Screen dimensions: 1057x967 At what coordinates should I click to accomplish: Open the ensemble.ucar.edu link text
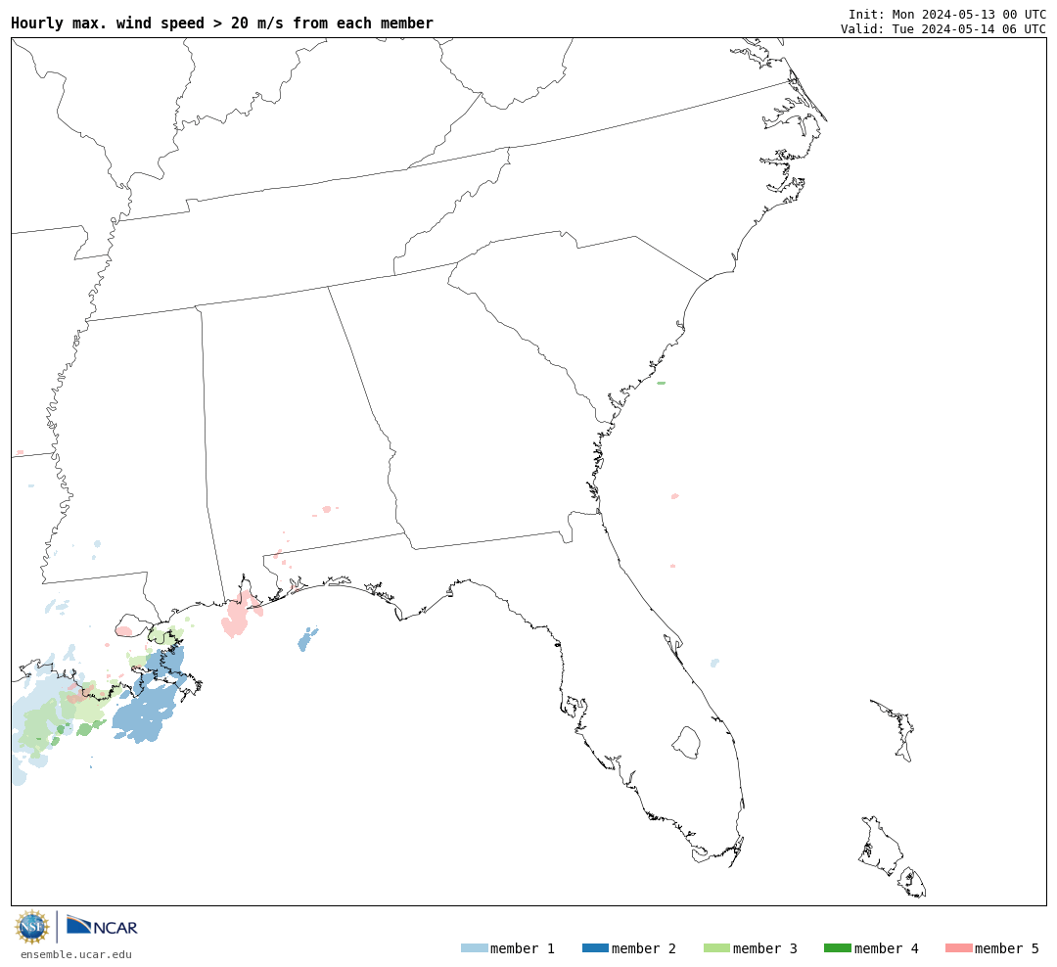(x=76, y=954)
